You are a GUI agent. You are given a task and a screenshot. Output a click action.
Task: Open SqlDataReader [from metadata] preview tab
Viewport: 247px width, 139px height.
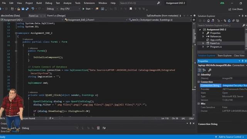(x=162, y=15)
